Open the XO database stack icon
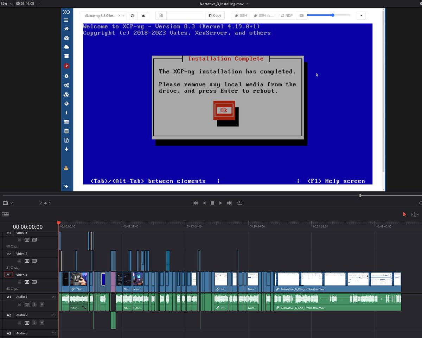422x338 pixels. coord(66,131)
